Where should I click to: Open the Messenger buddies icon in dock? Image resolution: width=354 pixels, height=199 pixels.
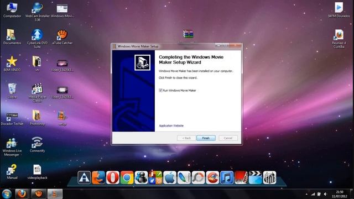(141, 177)
